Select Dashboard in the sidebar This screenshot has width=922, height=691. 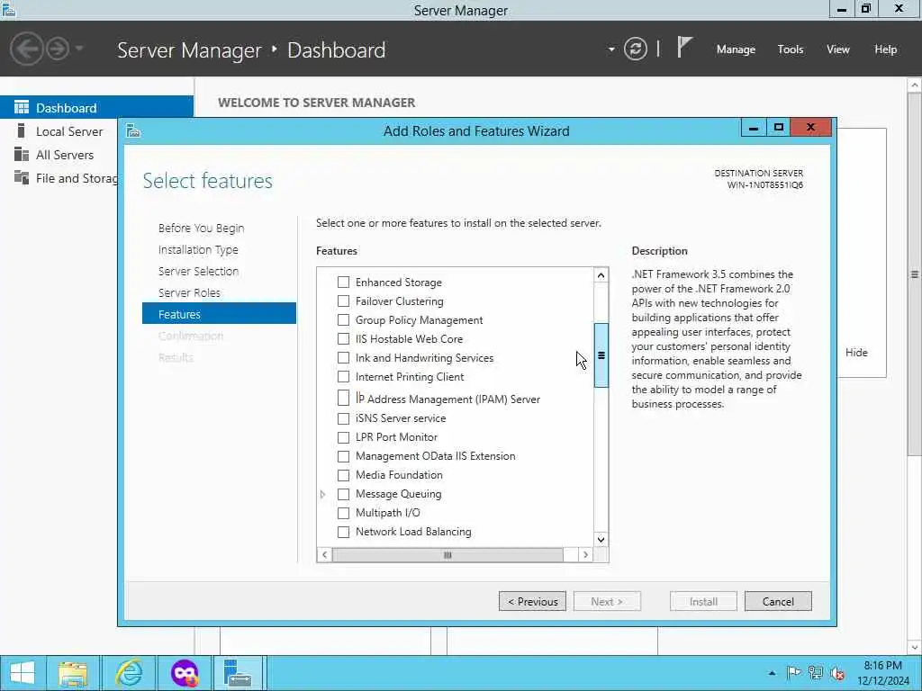(x=96, y=108)
